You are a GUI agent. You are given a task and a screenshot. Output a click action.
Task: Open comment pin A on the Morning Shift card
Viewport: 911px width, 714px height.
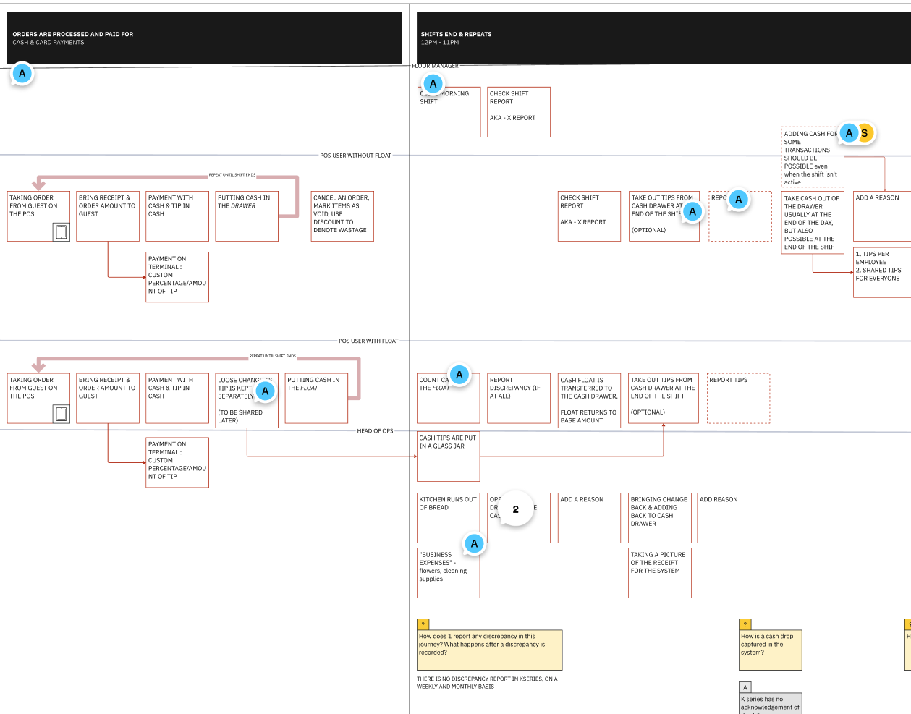(x=433, y=84)
